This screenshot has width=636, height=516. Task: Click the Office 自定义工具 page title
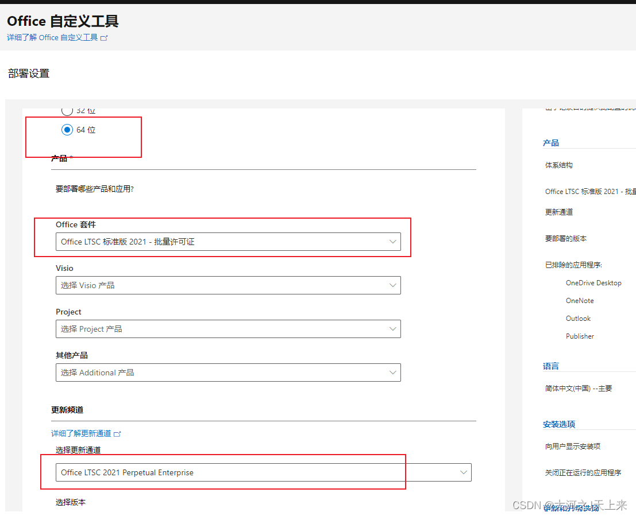[63, 21]
